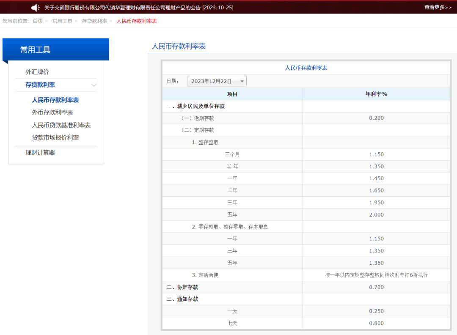Click the 查看更多 link

pos(437,7)
